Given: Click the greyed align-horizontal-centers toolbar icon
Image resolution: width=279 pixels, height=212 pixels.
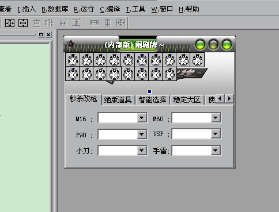Looking at the screenshot, I should (x=36, y=23).
